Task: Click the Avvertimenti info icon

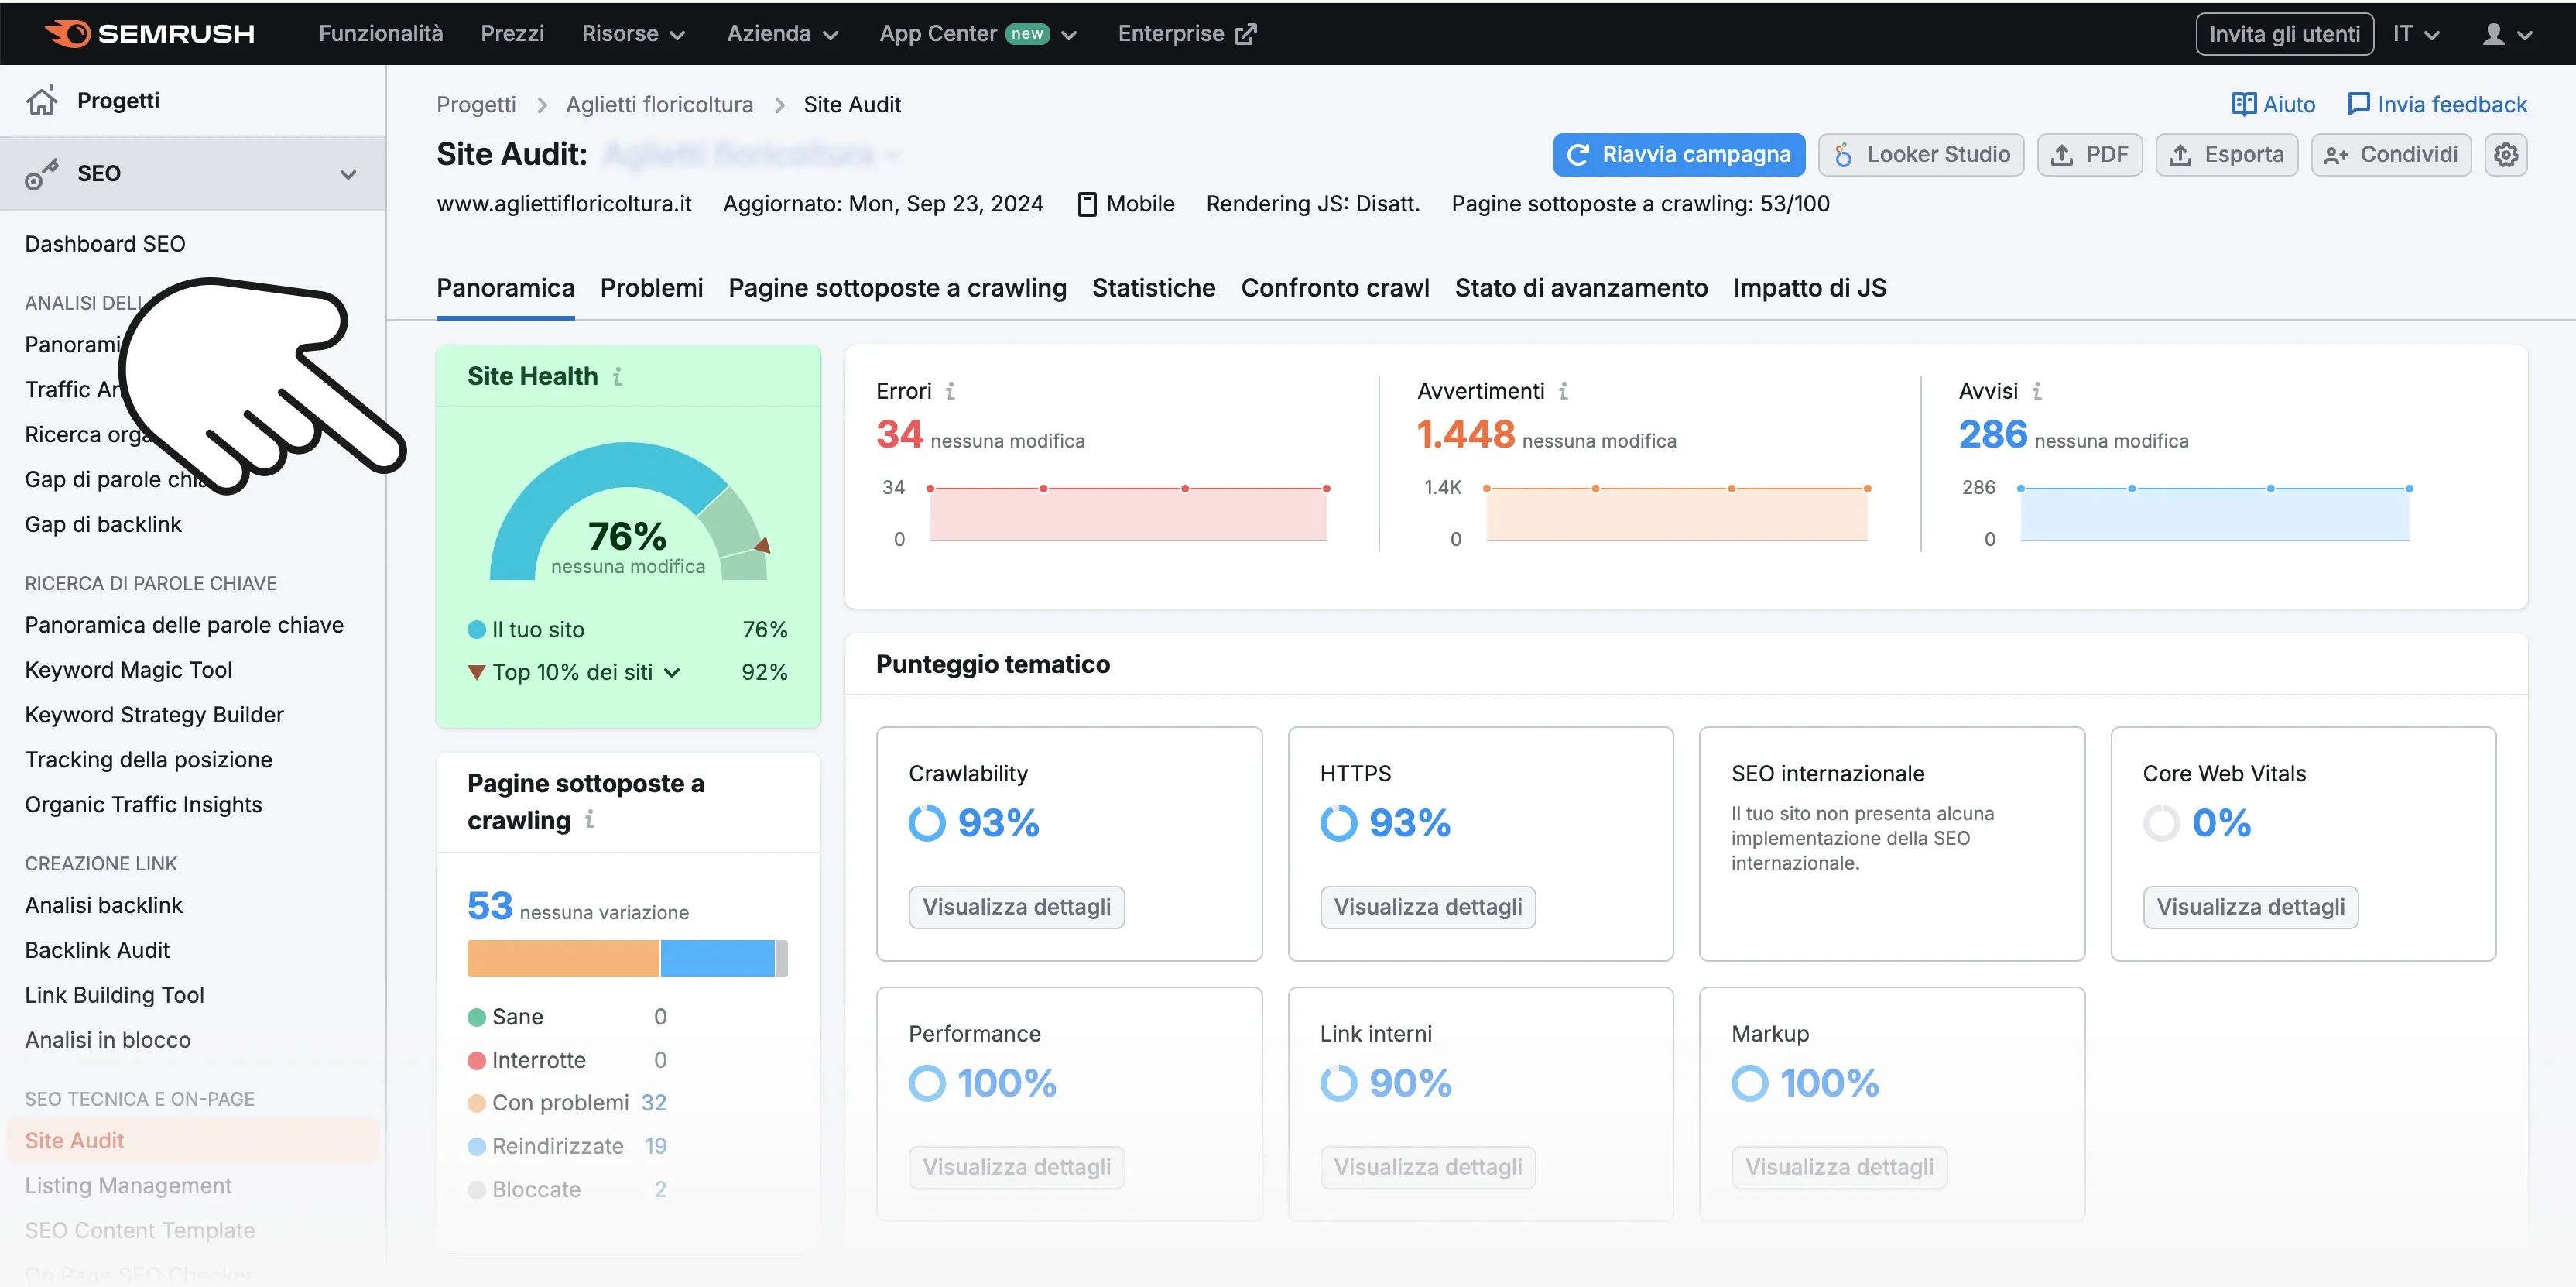Action: (x=1563, y=391)
